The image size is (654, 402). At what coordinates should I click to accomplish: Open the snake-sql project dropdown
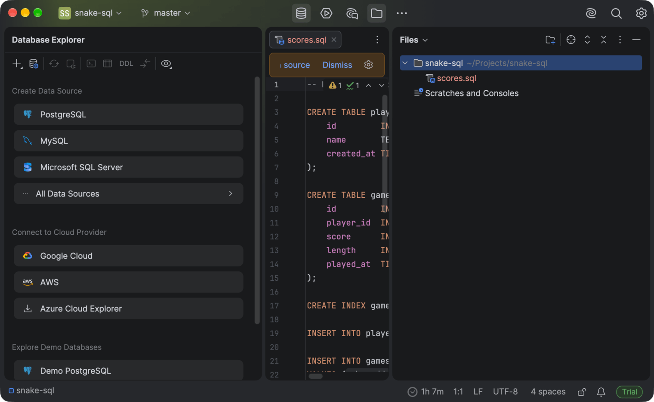click(x=90, y=13)
